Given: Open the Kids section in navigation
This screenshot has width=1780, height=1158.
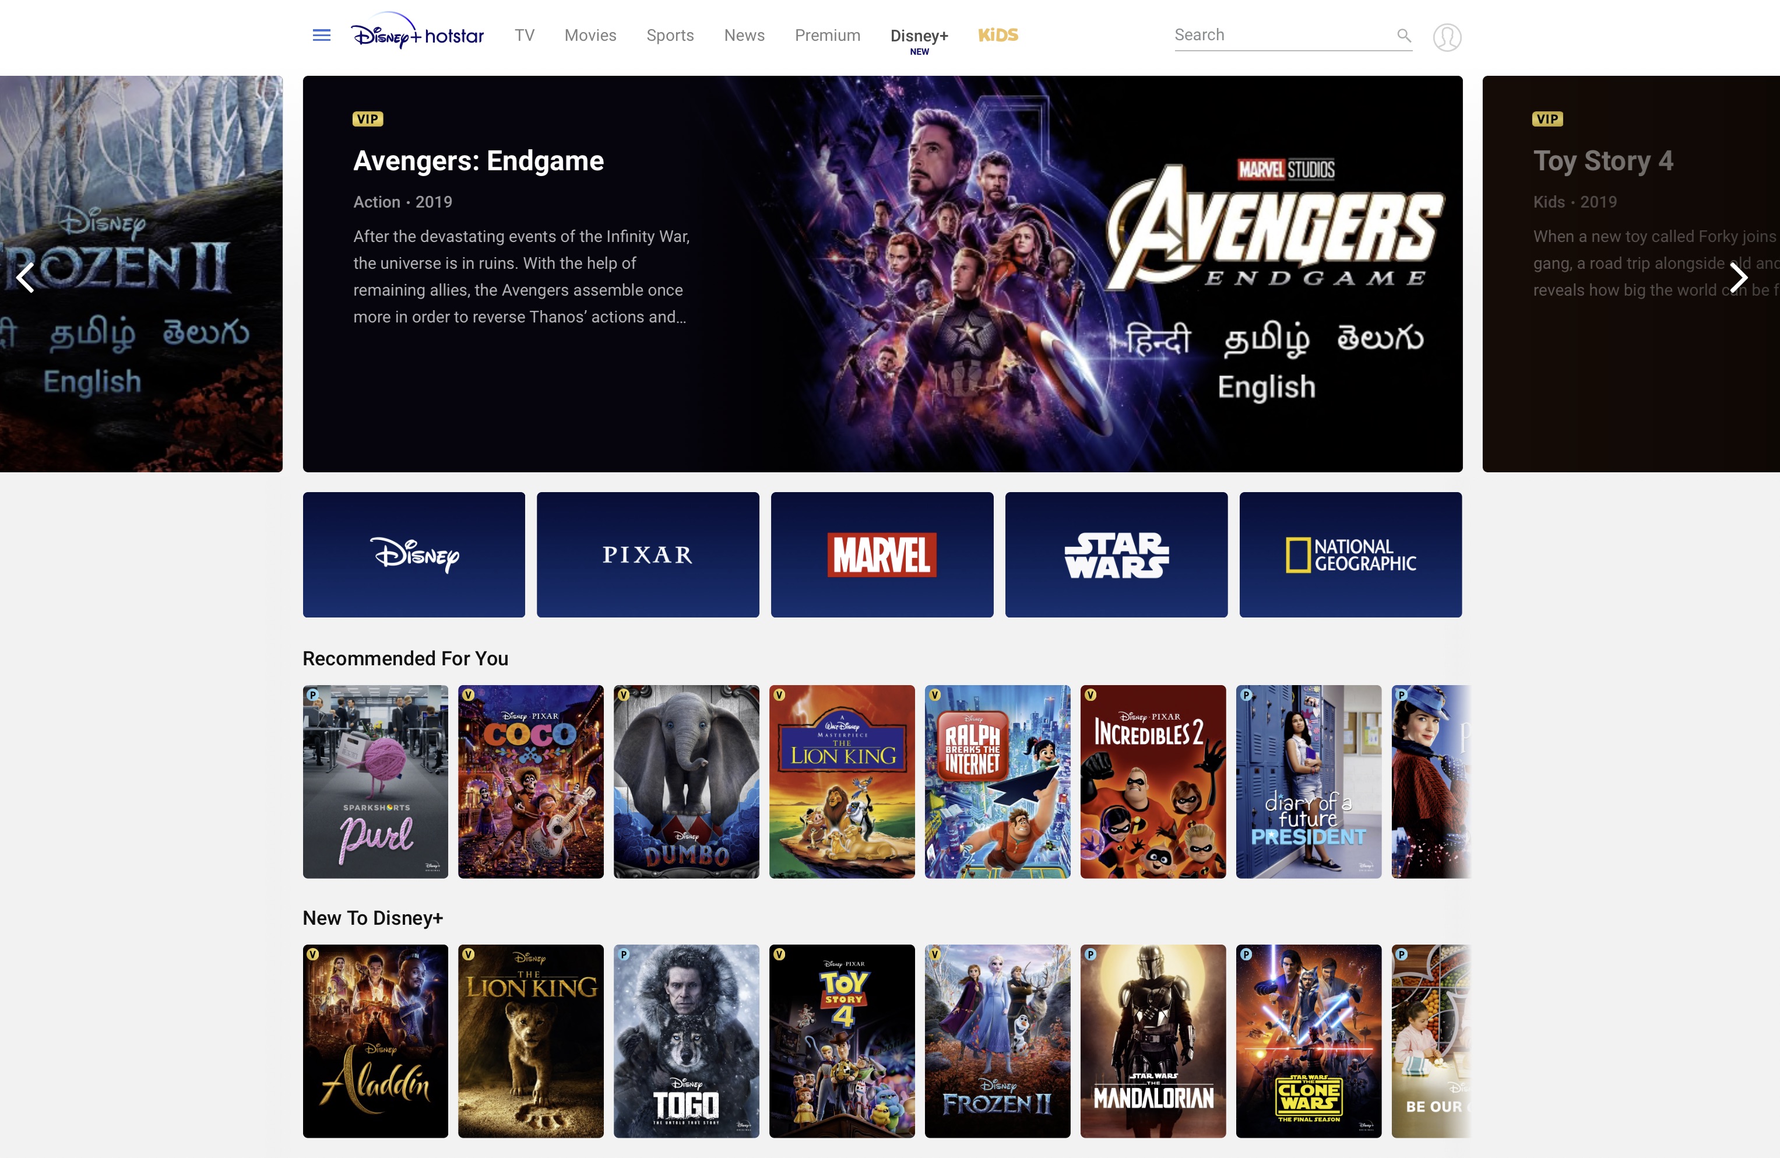Looking at the screenshot, I should (x=998, y=35).
